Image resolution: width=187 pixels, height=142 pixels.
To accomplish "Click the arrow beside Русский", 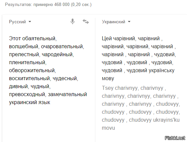I will [x=30, y=22].
